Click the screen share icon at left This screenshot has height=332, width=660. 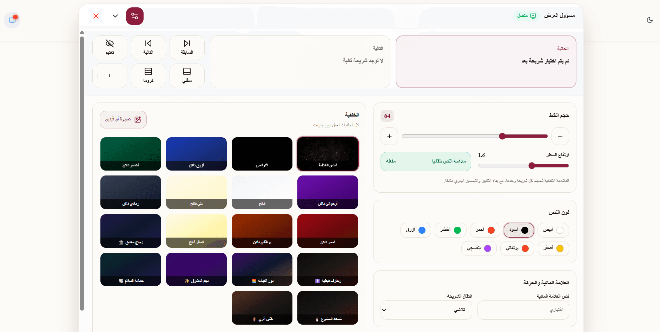(12, 20)
